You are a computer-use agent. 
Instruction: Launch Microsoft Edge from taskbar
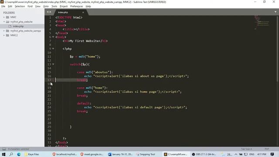19,154
